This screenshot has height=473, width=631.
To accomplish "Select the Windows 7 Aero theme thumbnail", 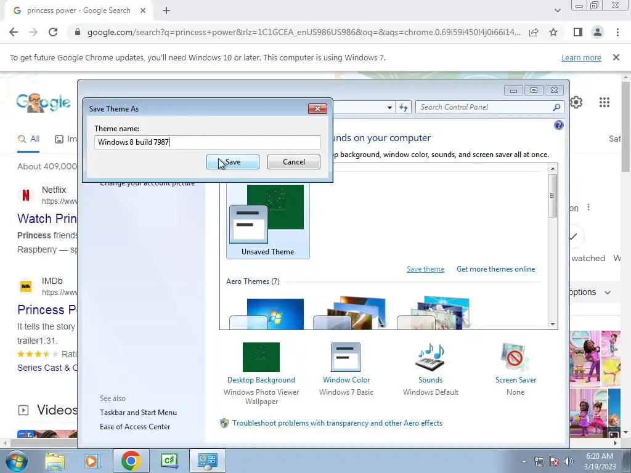I will pos(267,313).
